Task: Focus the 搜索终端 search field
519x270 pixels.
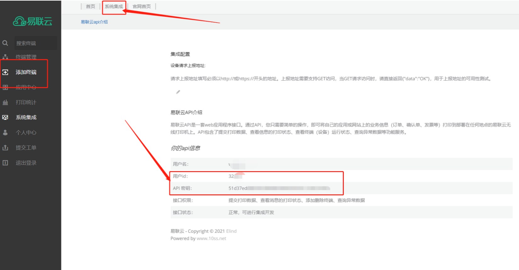Action: click(36, 43)
